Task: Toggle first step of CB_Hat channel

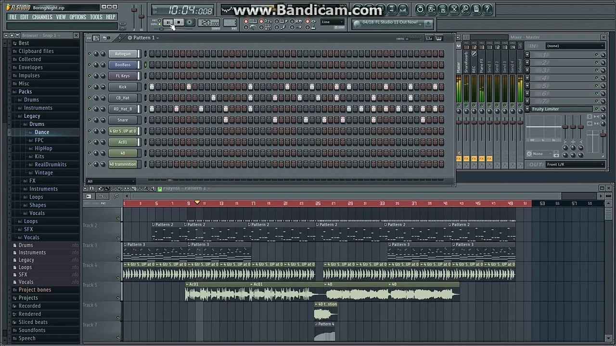Action: coord(152,98)
